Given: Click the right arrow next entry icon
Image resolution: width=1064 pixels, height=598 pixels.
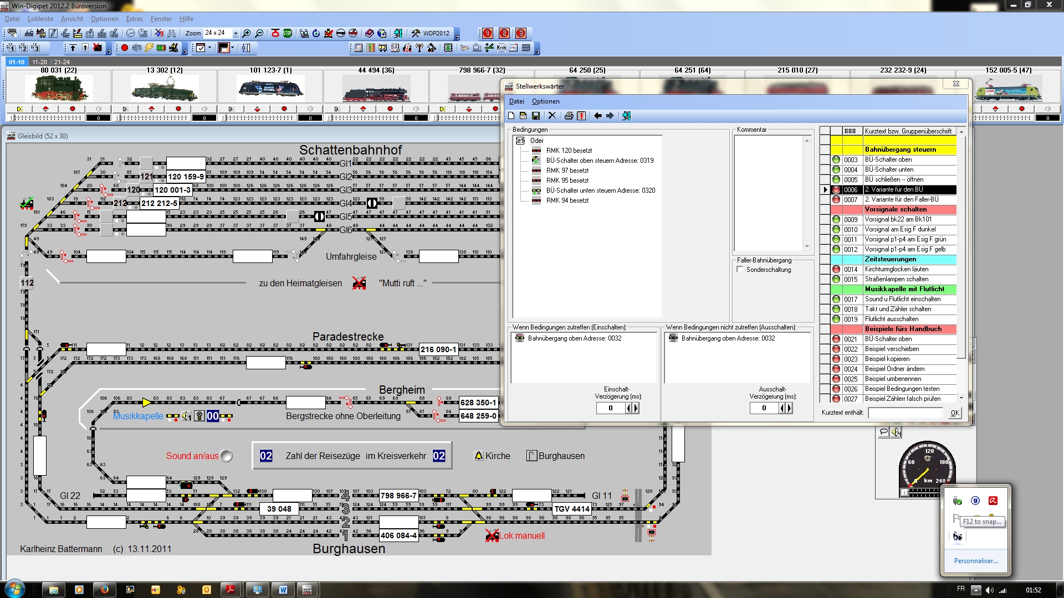Looking at the screenshot, I should point(610,116).
